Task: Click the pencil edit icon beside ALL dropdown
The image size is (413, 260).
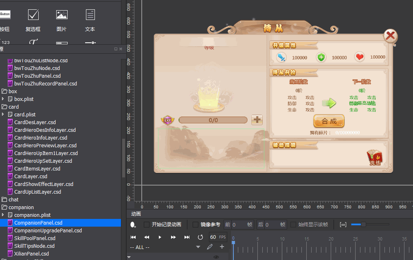Action: (x=210, y=247)
